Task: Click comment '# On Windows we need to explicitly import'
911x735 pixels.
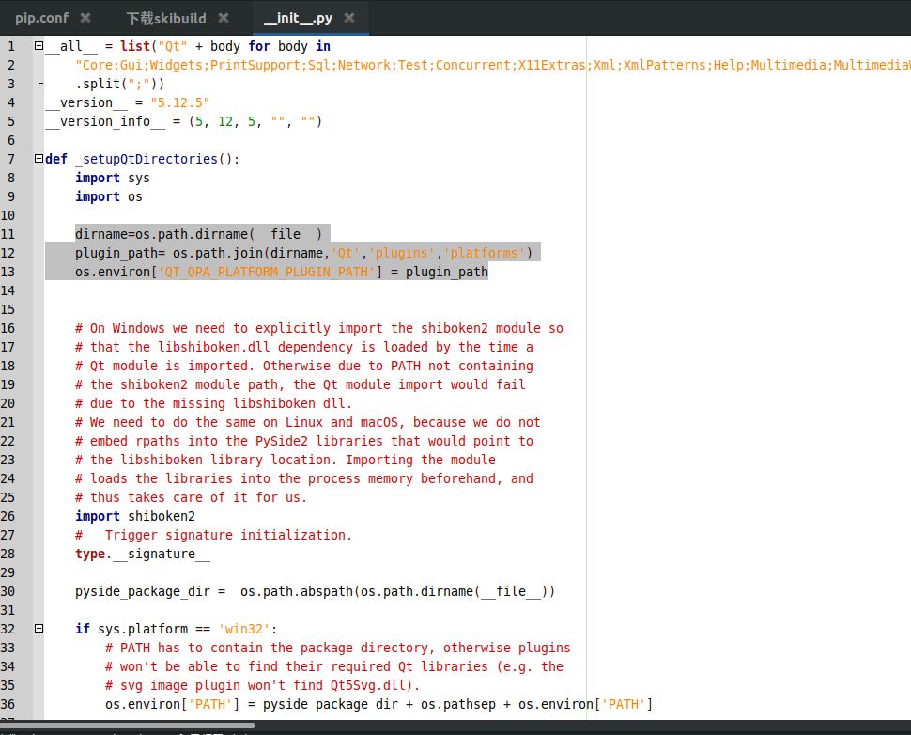Action: pyautogui.click(x=319, y=328)
